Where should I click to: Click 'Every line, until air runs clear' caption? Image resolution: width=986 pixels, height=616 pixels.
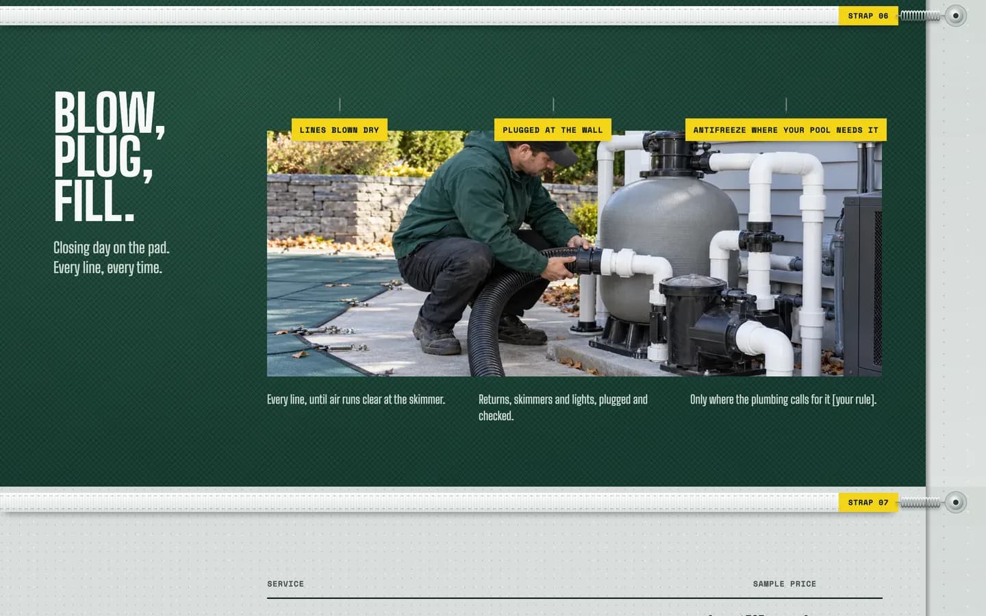tap(356, 400)
